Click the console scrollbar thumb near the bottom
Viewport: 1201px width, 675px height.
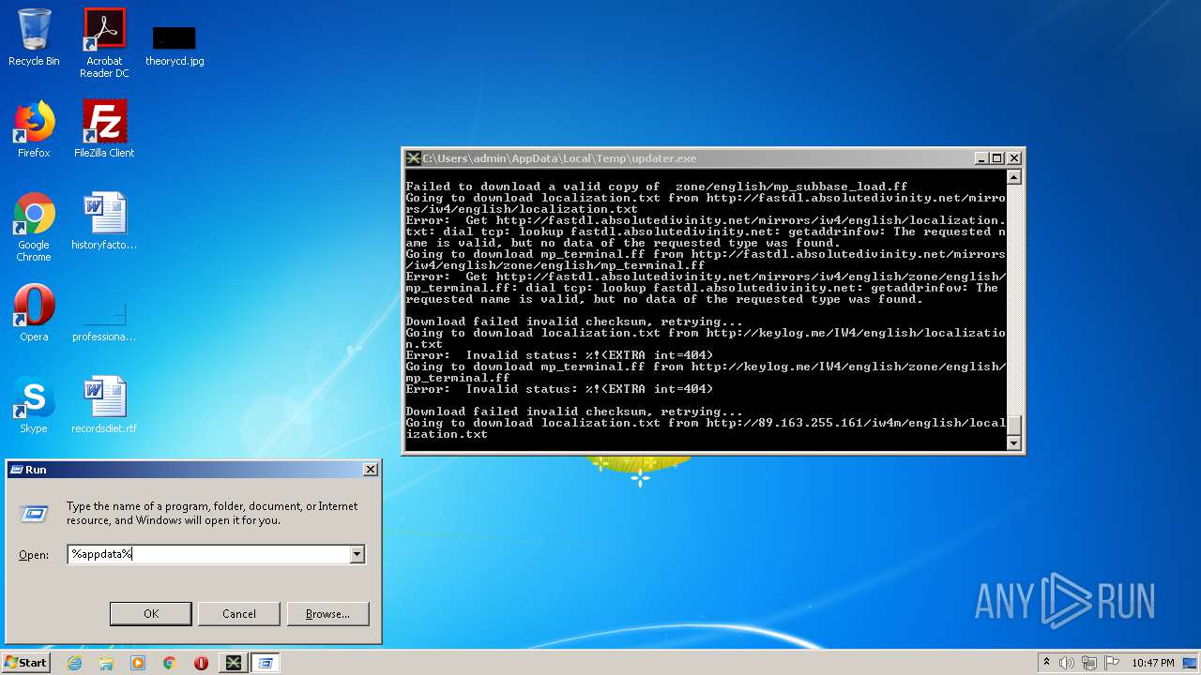(1013, 425)
